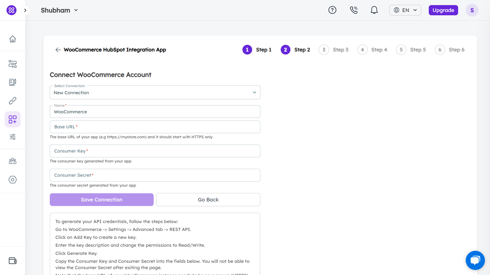490x275 pixels.
Task: Click the Connect WooCommerce Account heading
Action: (x=101, y=75)
